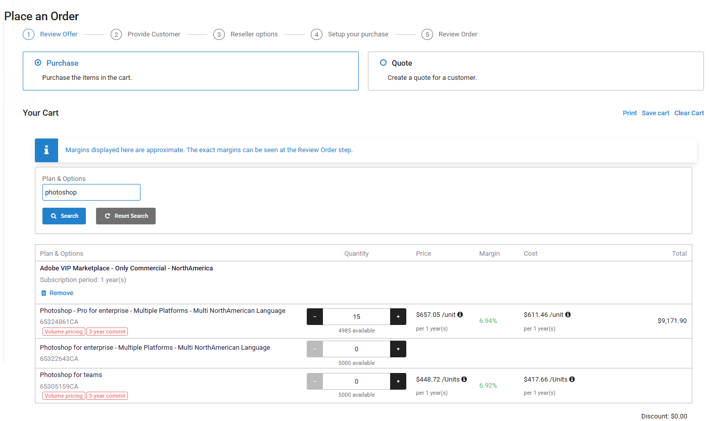Click the info icon beside $611.46 /unit cost
This screenshot has height=421, width=709.
[x=568, y=315]
